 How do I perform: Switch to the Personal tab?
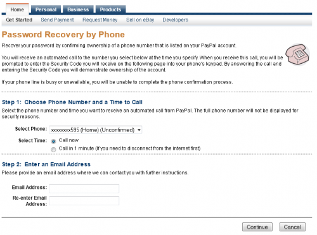[x=46, y=9]
